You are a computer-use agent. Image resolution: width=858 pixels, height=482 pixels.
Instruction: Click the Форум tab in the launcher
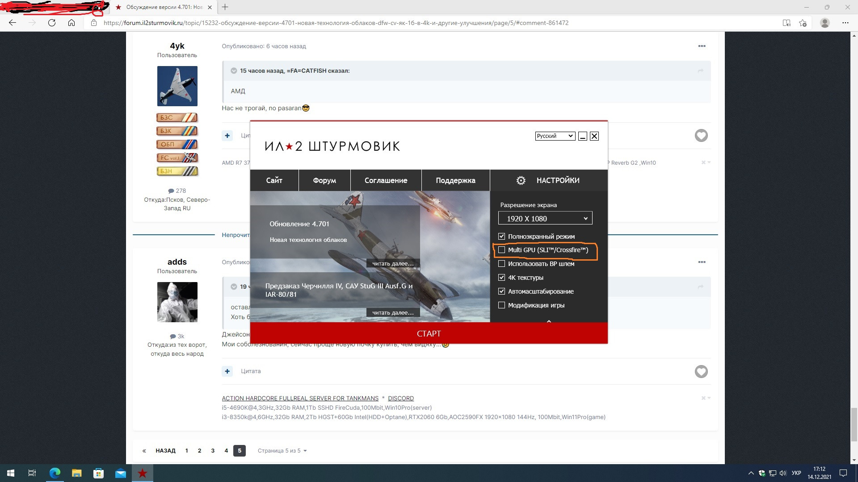324,180
